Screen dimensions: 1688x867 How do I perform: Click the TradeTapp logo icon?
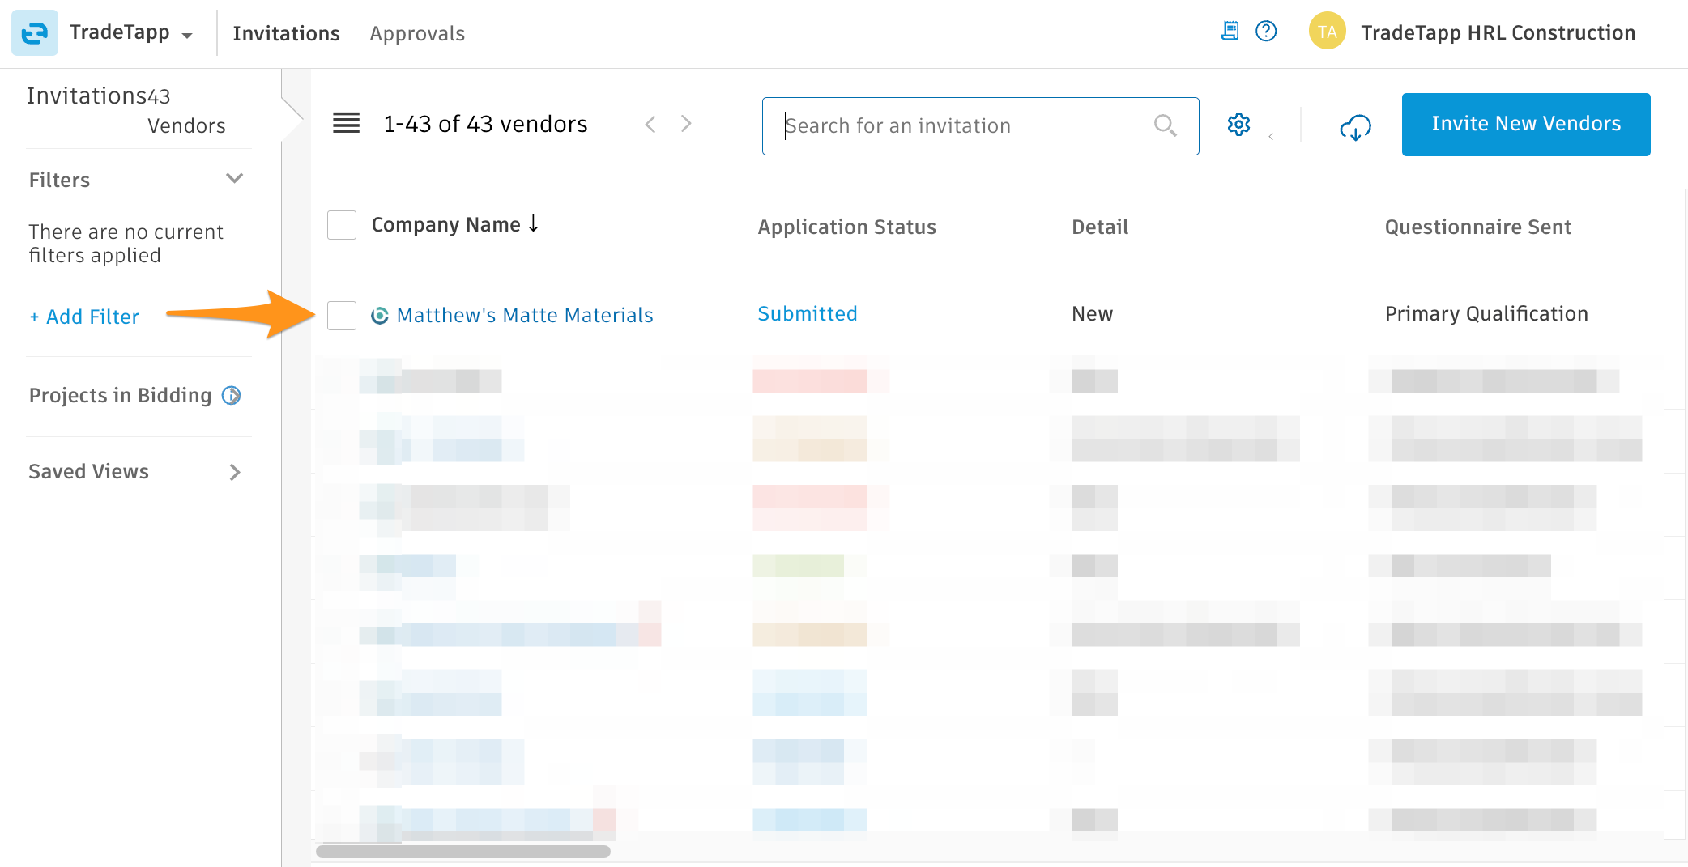[x=35, y=33]
